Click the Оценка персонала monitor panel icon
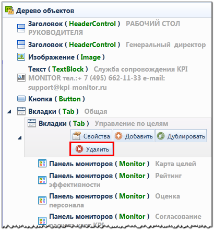 [42, 200]
